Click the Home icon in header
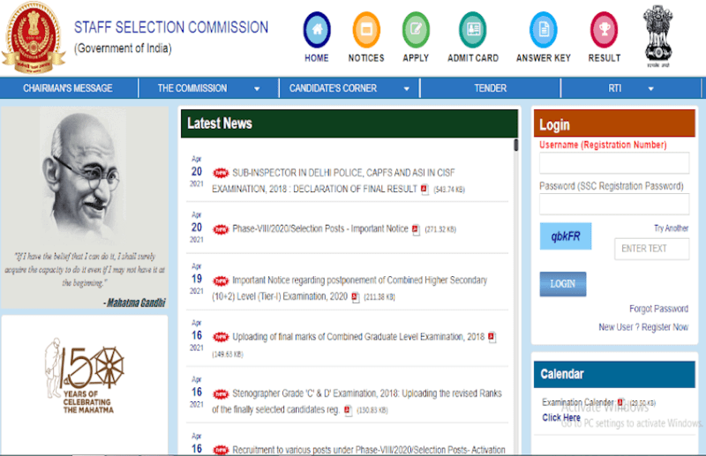Screen dimensions: 706x456 point(317,29)
